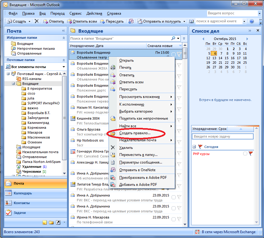Open the Черновики drafts folder
264x238 pixels.
(x=32, y=171)
